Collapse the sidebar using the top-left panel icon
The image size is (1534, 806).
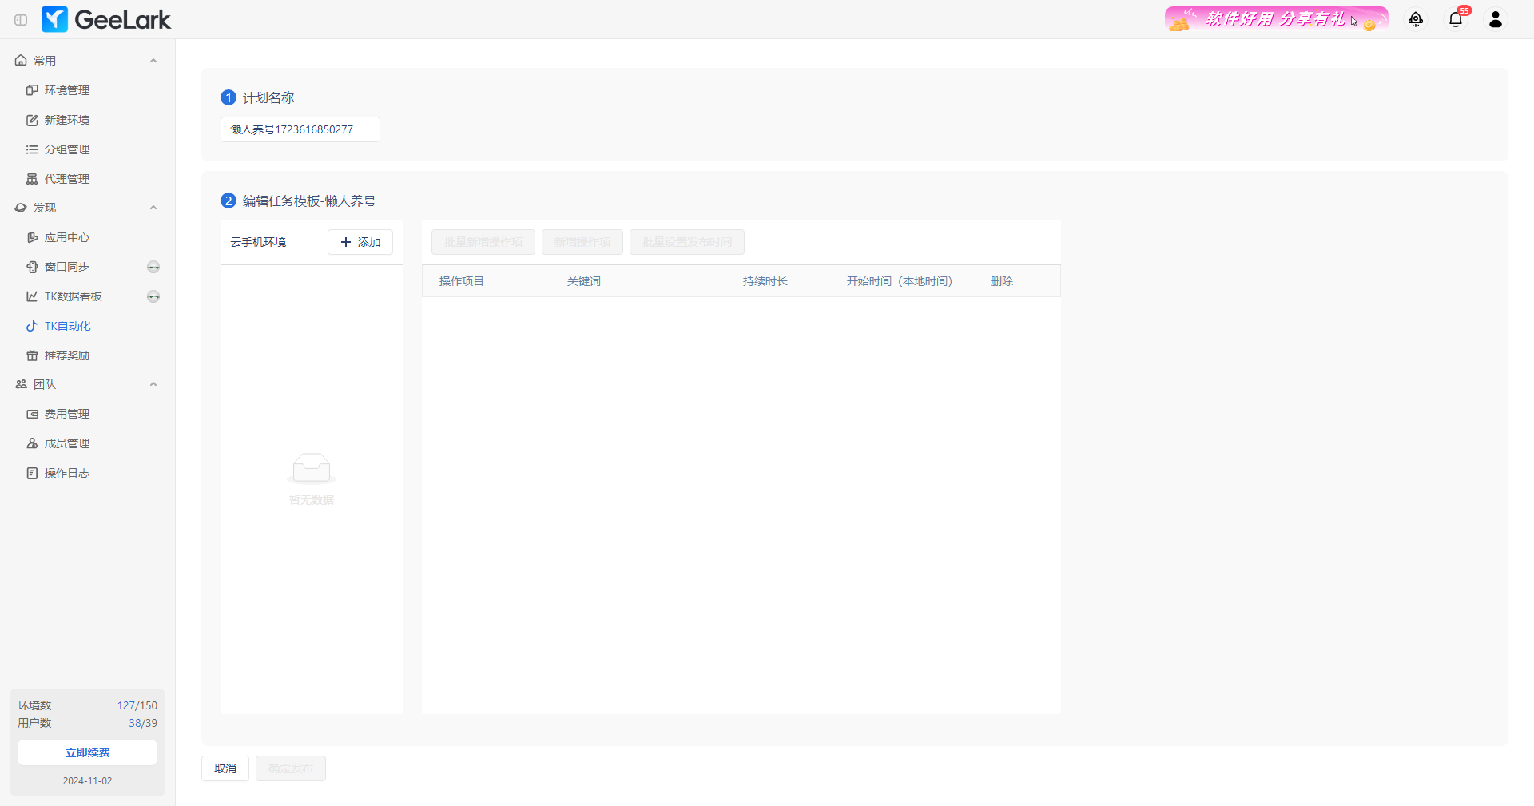[21, 20]
